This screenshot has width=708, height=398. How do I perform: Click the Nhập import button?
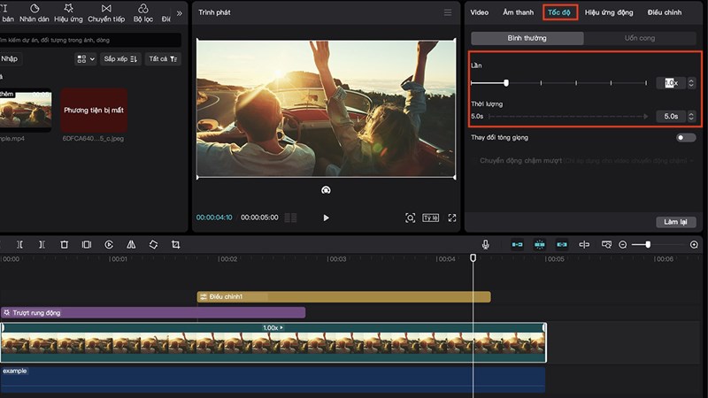point(10,59)
